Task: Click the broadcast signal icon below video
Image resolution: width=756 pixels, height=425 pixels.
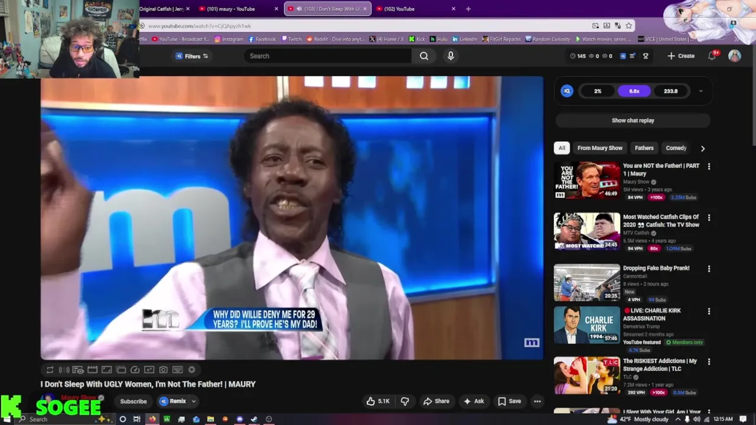Action: [x=64, y=370]
